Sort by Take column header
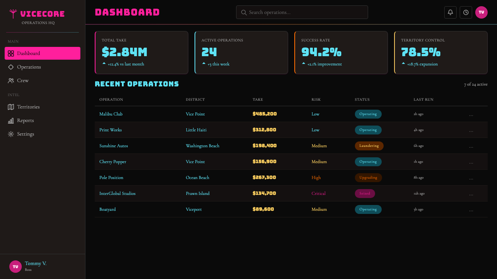 point(258,100)
